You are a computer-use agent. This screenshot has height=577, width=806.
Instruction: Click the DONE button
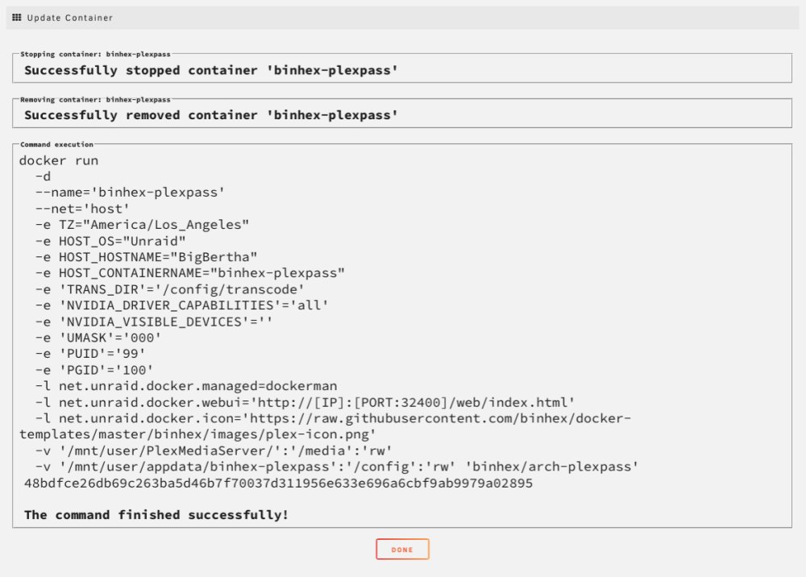point(402,550)
